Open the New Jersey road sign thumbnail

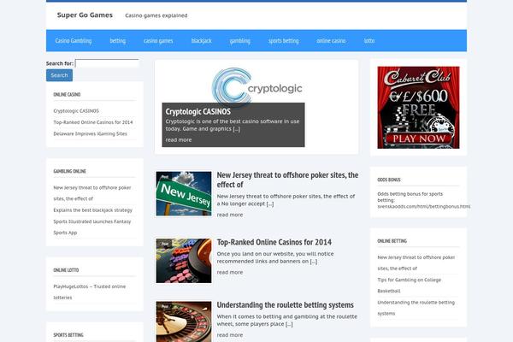click(184, 194)
